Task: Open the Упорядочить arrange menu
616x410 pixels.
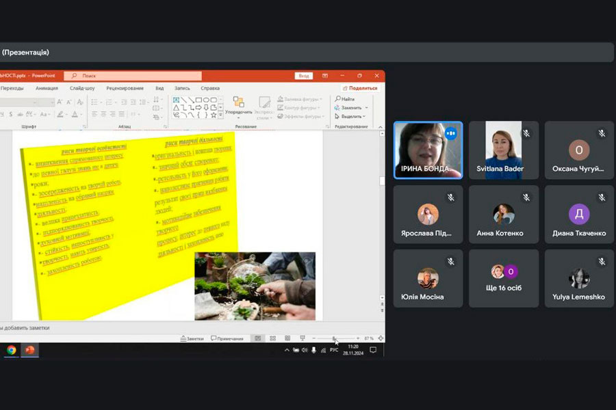Action: click(238, 106)
